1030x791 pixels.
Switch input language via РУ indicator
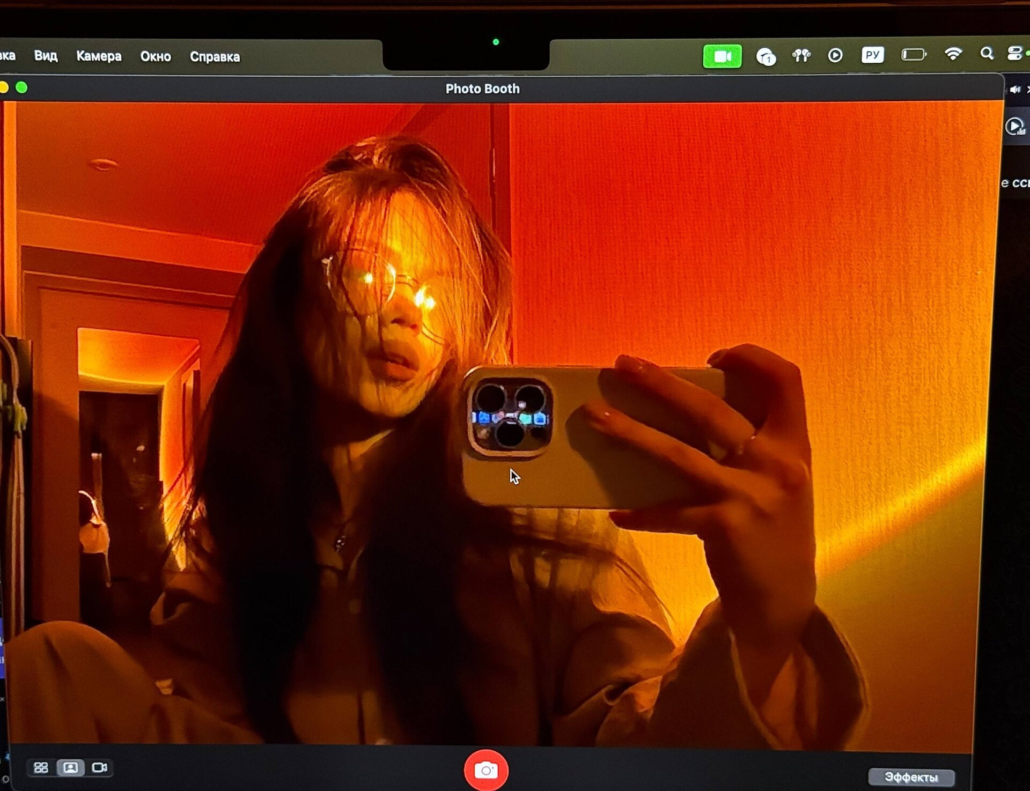[872, 55]
